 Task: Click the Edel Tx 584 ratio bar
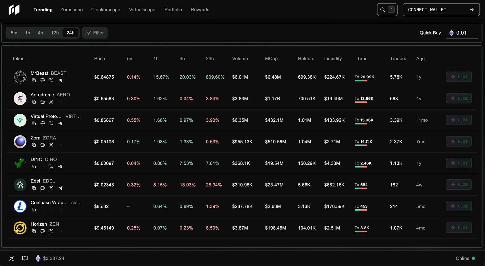point(361,188)
